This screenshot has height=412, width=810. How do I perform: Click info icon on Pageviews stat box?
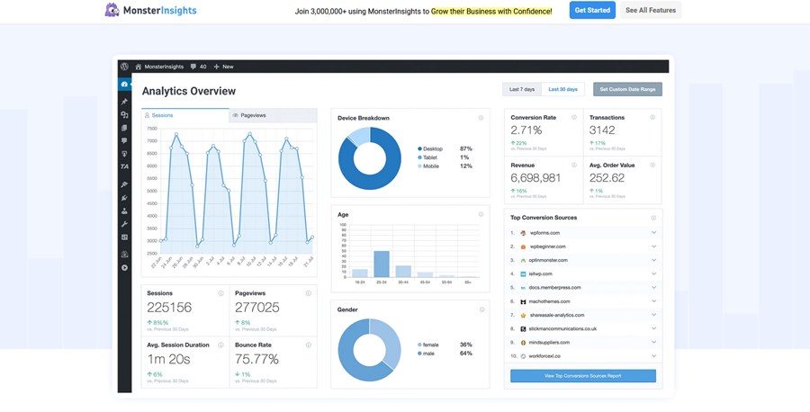point(309,293)
